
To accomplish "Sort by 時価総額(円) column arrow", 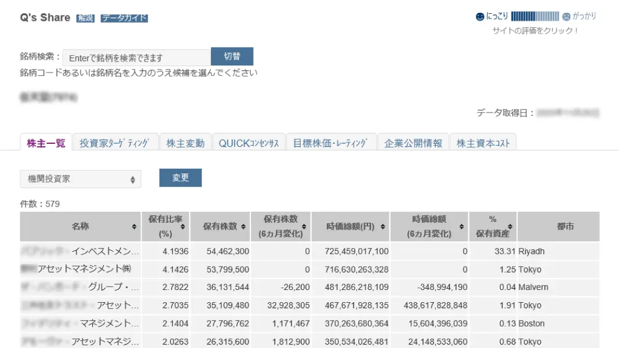I will pyautogui.click(x=383, y=226).
